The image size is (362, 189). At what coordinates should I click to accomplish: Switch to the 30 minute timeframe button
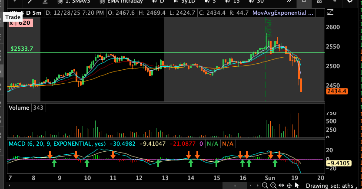click(x=256, y=1)
